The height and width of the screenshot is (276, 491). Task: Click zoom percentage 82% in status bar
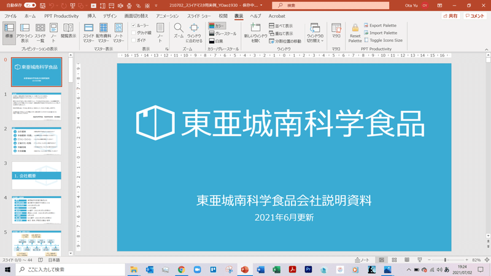[476, 260]
